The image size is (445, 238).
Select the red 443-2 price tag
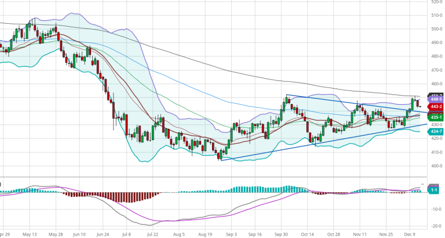435,107
